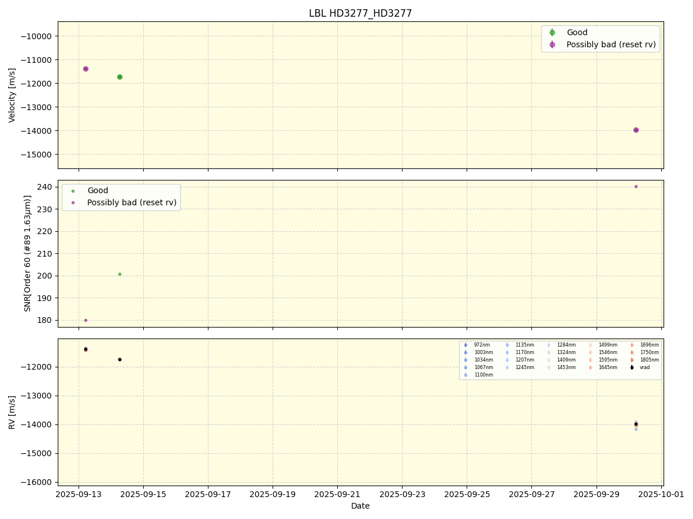
Task: Click the plot title LBL HD3277_HD3277
Action: coord(360,13)
